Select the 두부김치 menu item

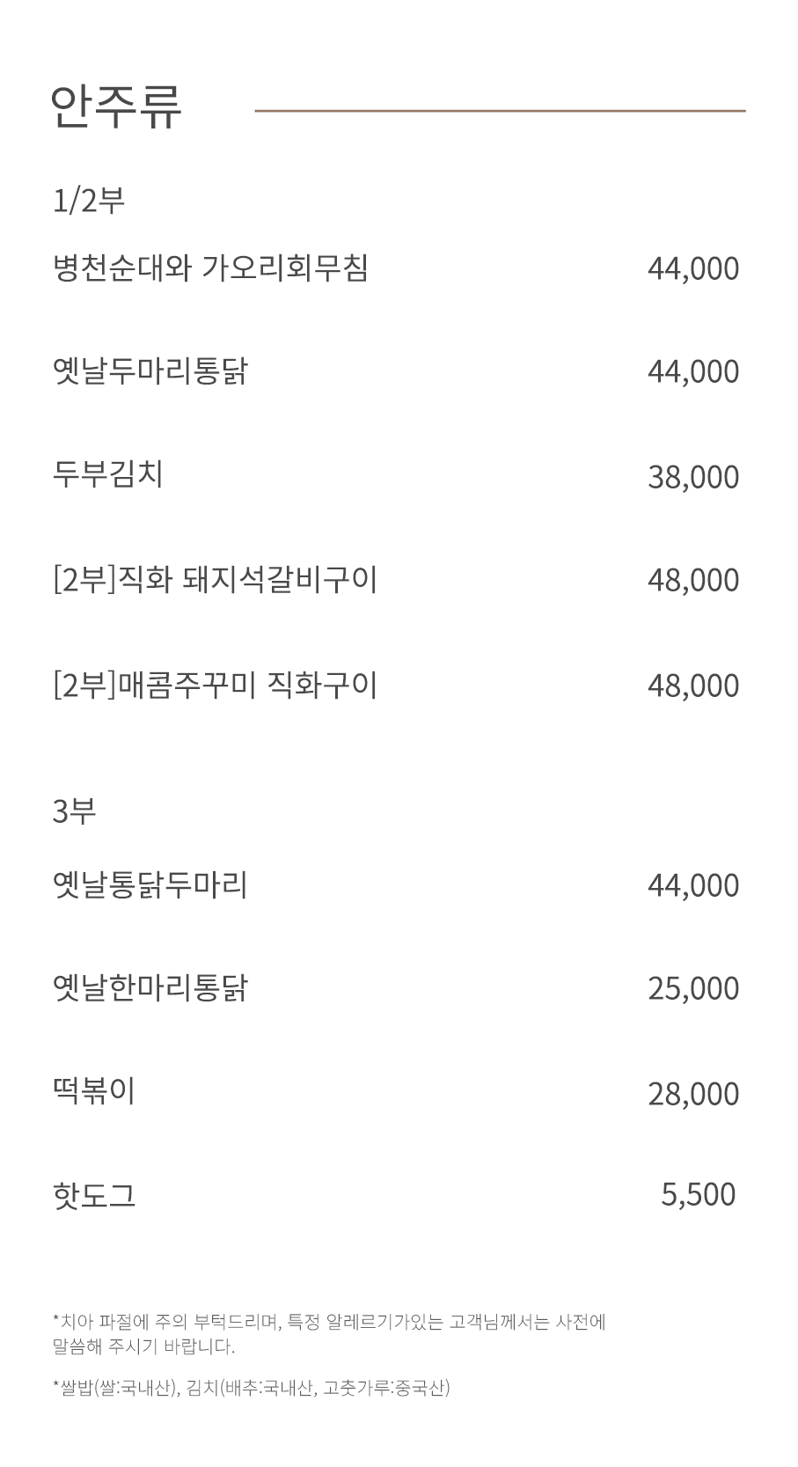pyautogui.click(x=107, y=474)
